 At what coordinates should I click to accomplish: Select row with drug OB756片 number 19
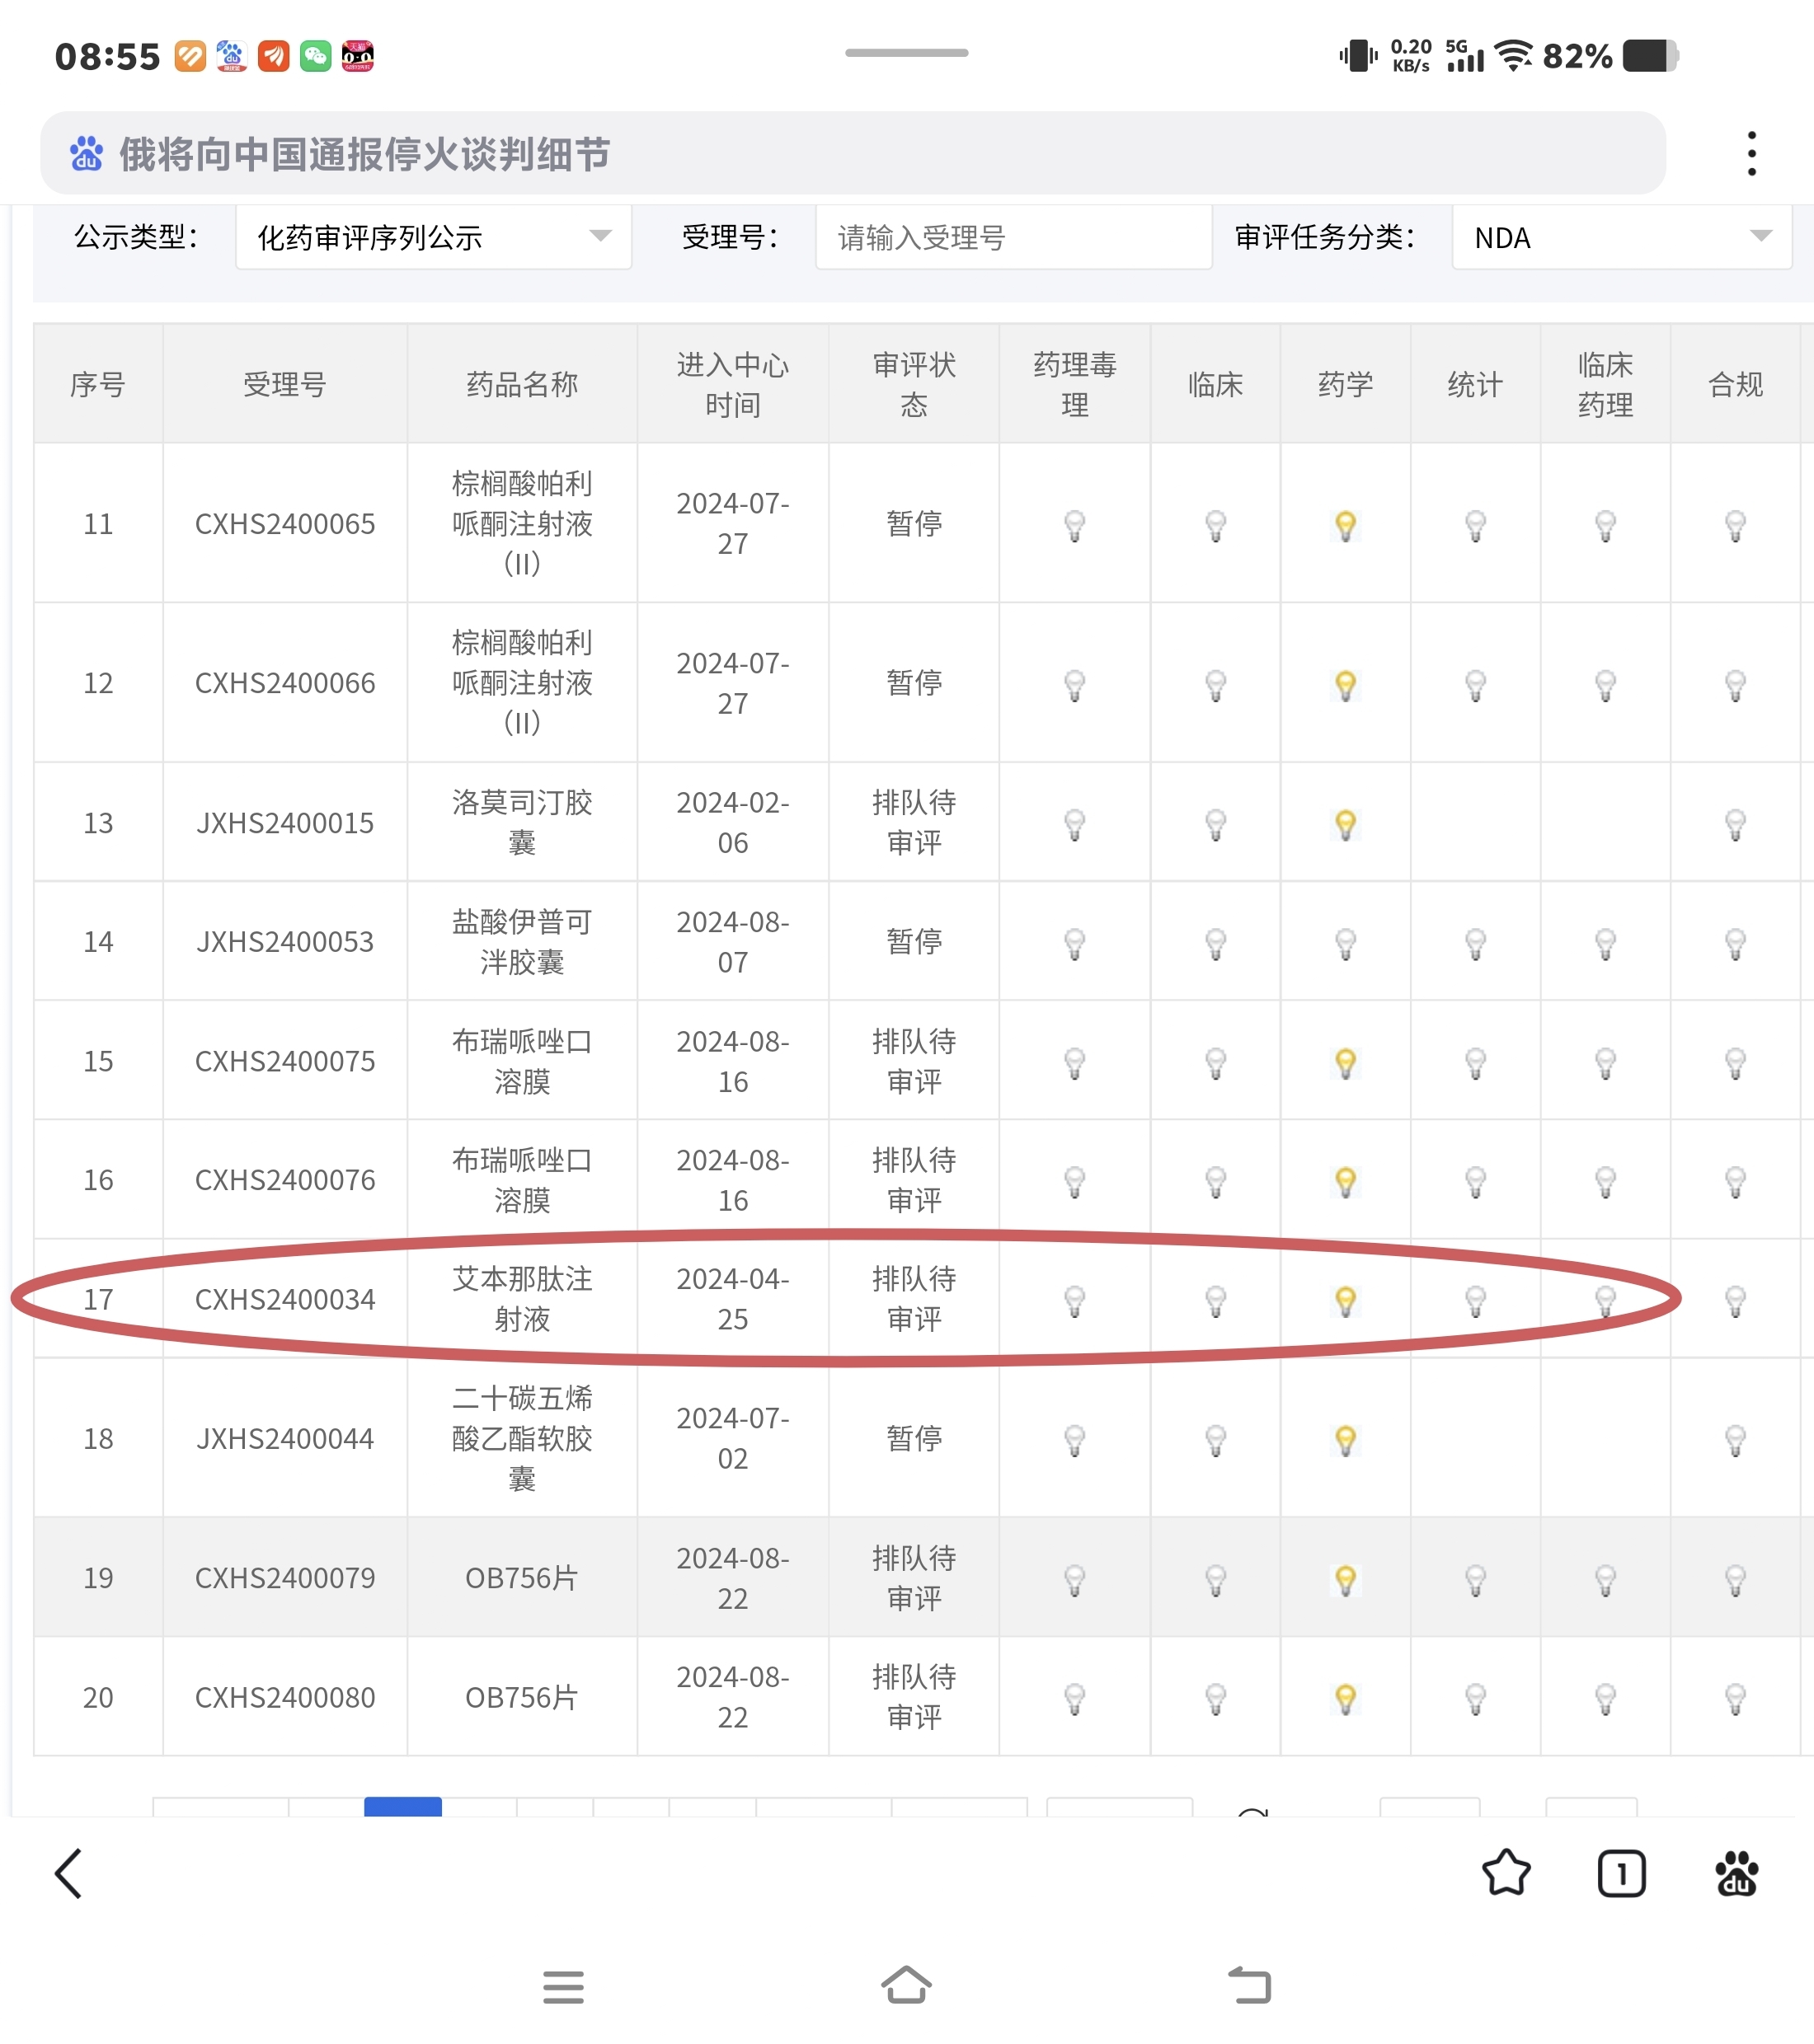tap(521, 1578)
